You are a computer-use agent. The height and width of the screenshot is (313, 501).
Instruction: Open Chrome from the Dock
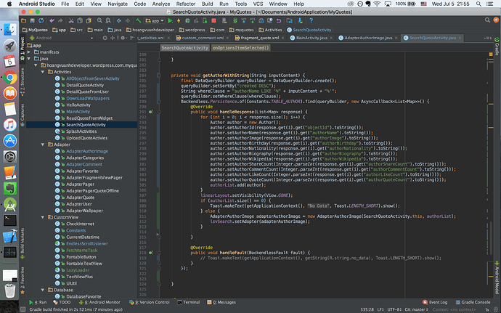[x=10, y=78]
